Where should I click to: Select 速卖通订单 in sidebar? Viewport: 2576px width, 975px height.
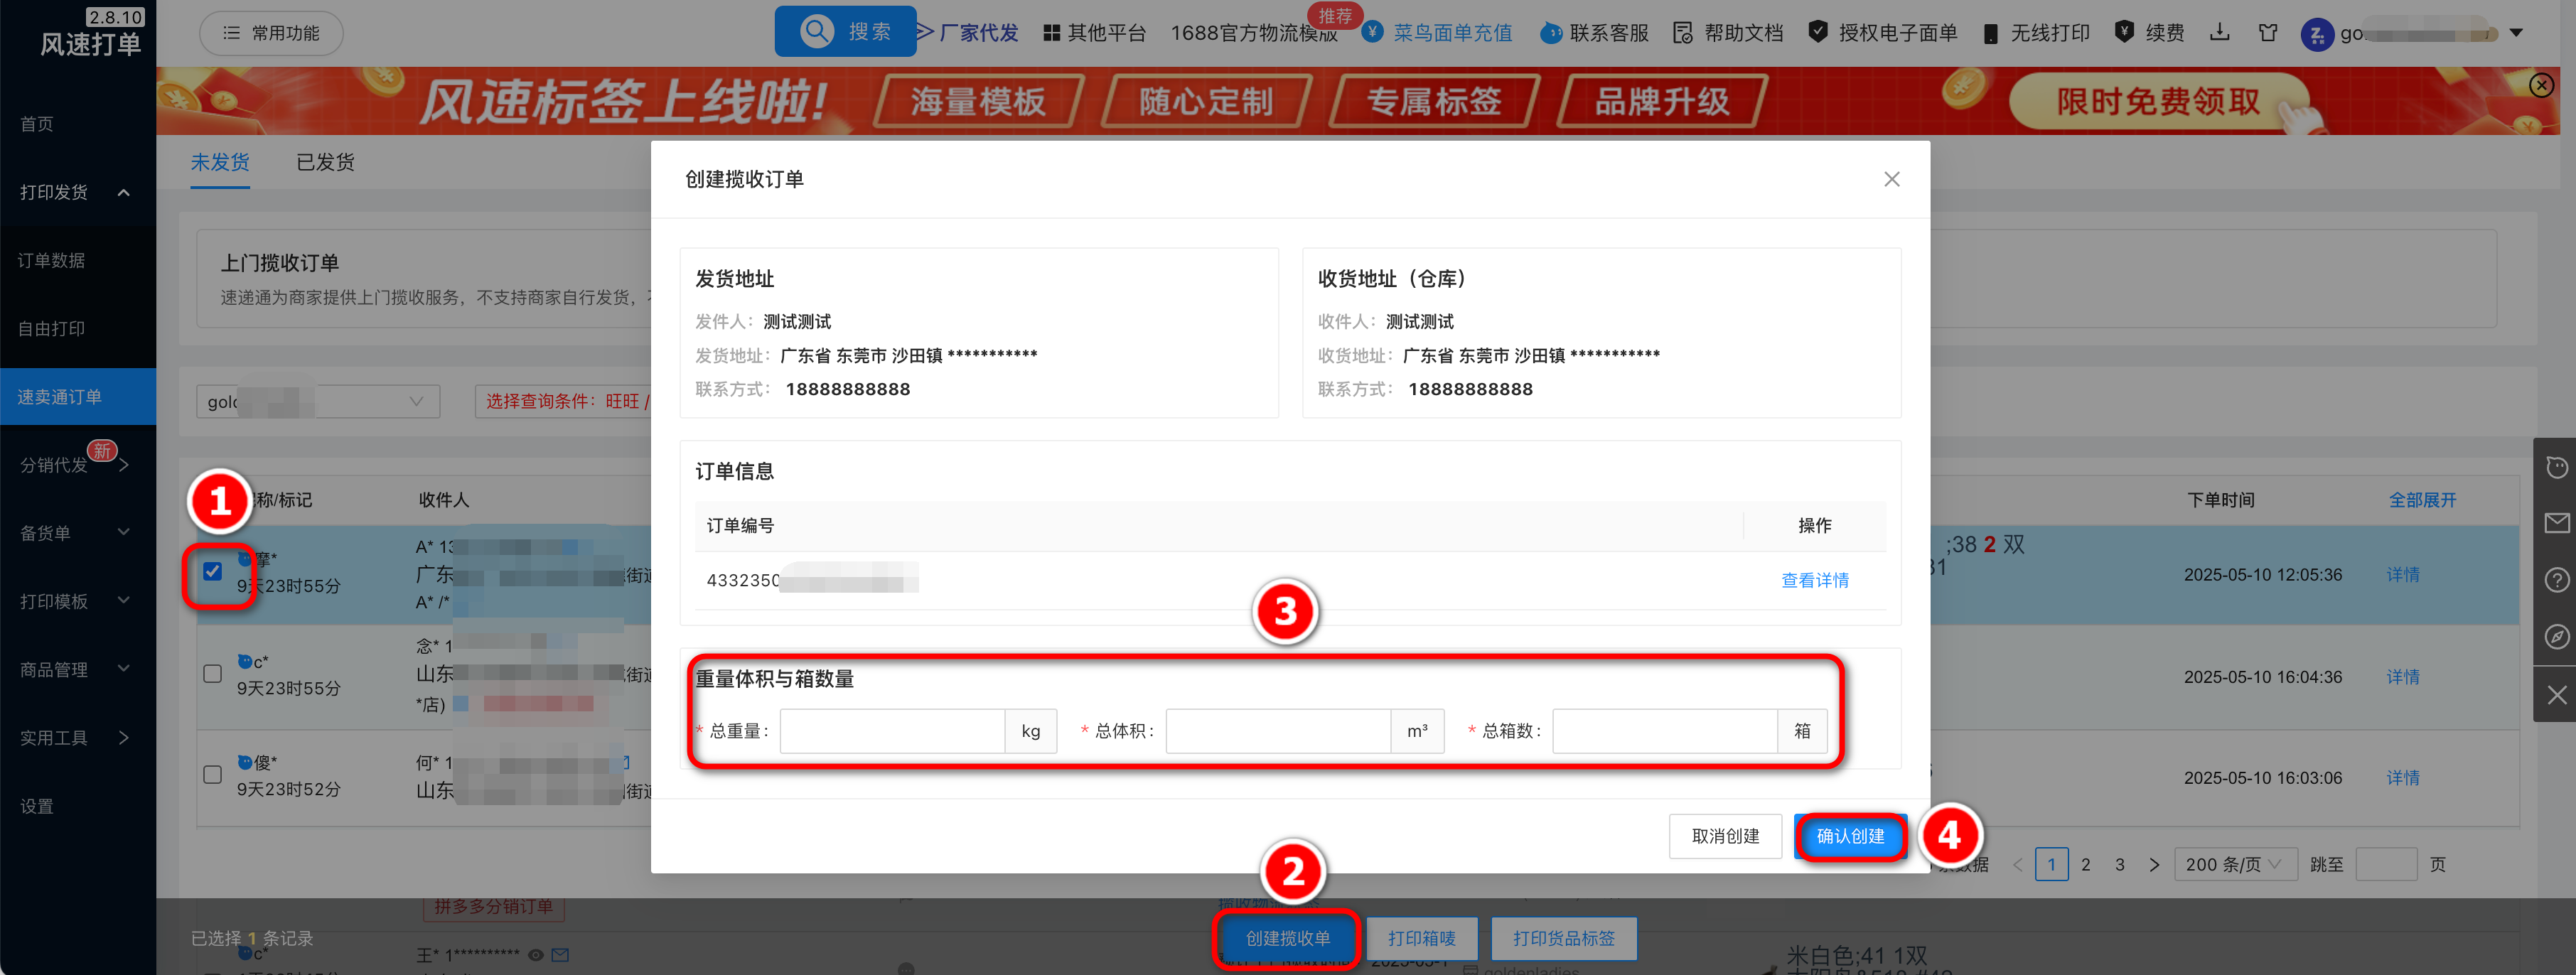coord(77,397)
